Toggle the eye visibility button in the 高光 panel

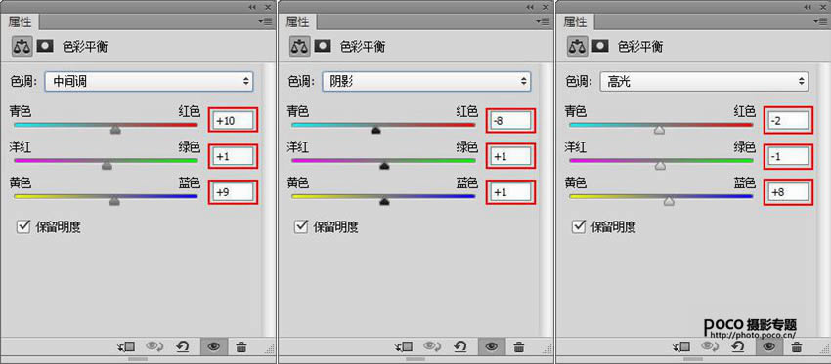769,347
